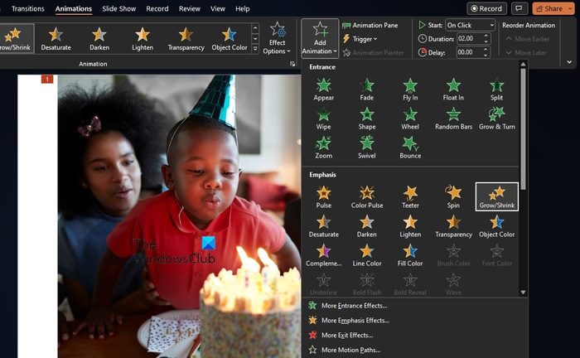
Task: Open the Add Animation dropdown button
Action: coord(320,38)
